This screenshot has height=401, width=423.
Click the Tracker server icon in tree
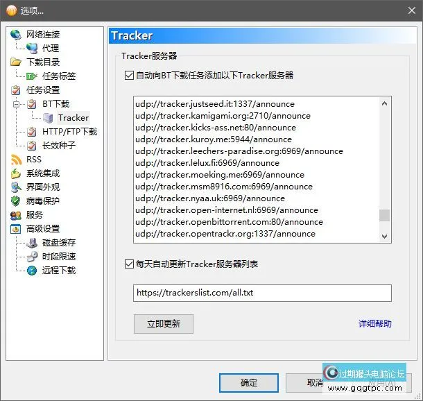click(48, 118)
